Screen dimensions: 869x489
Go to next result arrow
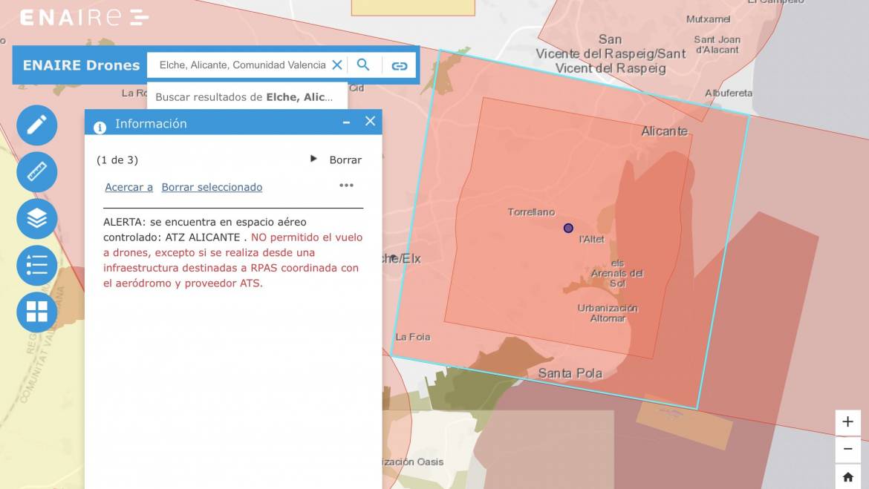pos(313,159)
